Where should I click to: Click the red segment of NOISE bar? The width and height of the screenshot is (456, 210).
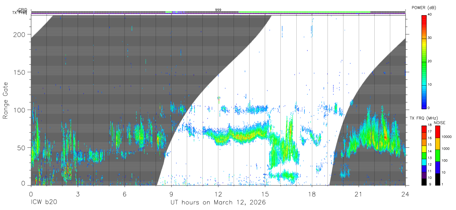tap(437, 132)
